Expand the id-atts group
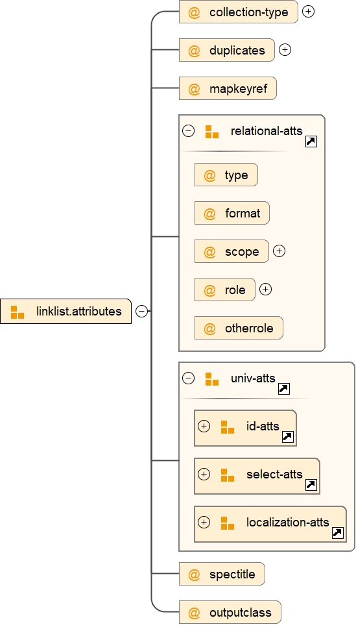356x629 pixels. pos(204,426)
